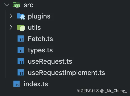Collapse the src folder chevron
Image resolution: width=130 pixels, height=96 pixels.
(7, 5)
